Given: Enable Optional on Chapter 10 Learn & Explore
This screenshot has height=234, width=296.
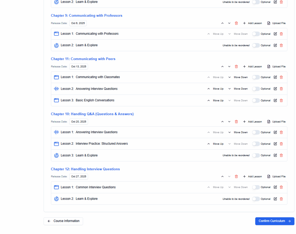Looking at the screenshot, I should coord(256,155).
